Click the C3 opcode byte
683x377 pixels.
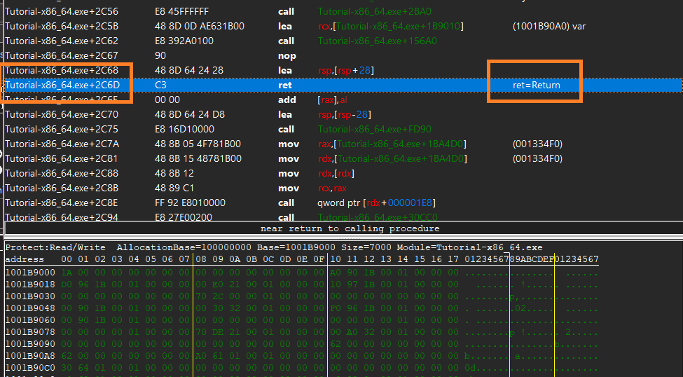click(160, 85)
